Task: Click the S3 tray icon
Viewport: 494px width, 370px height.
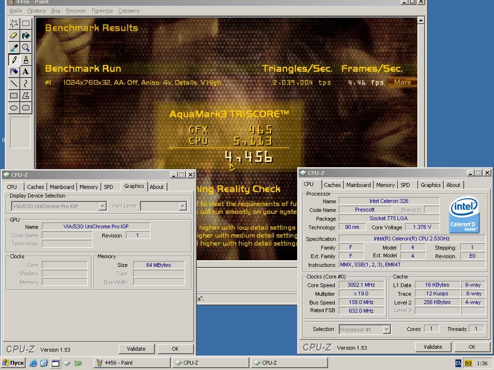Action: 468,363
